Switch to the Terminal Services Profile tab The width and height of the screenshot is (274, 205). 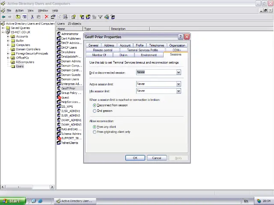pyautogui.click(x=143, y=50)
